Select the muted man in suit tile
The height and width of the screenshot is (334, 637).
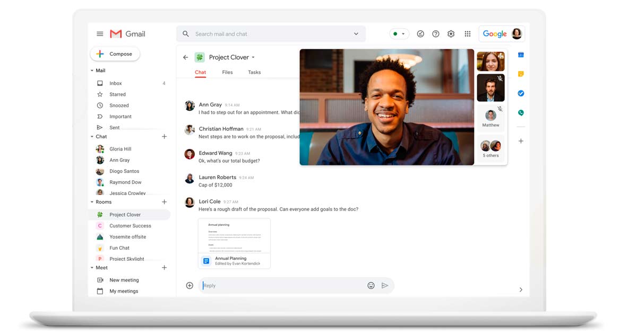(490, 88)
